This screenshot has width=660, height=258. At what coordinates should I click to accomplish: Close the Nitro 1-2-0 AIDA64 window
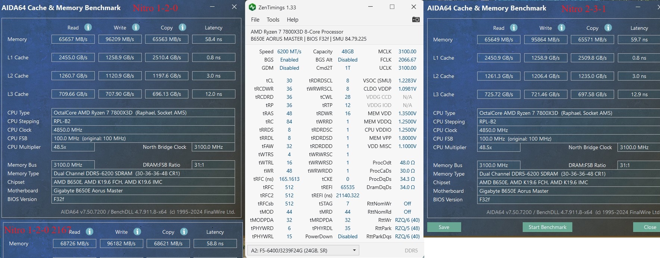click(234, 7)
